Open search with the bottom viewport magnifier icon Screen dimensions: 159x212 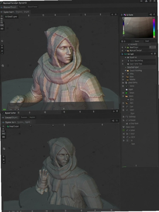117,120
